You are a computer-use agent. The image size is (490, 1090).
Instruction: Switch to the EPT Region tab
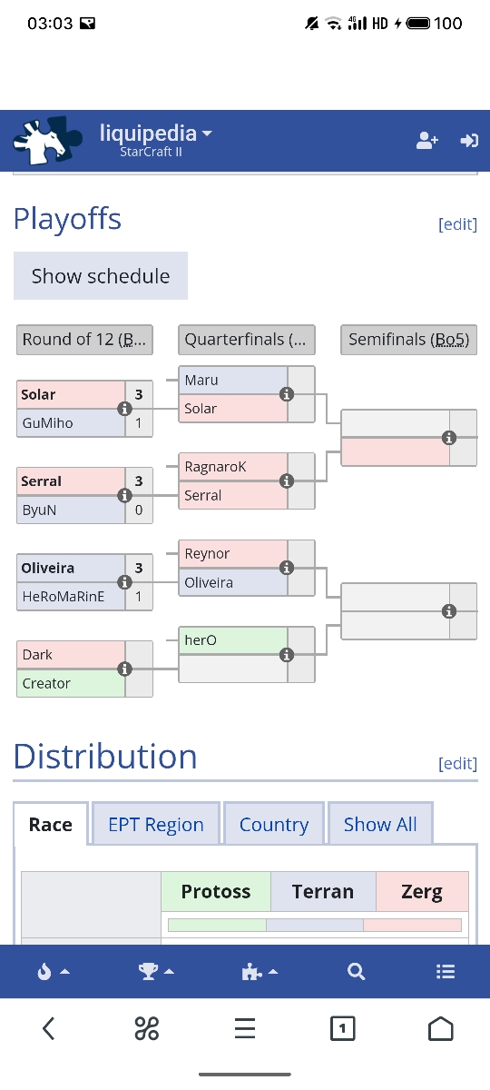[156, 825]
